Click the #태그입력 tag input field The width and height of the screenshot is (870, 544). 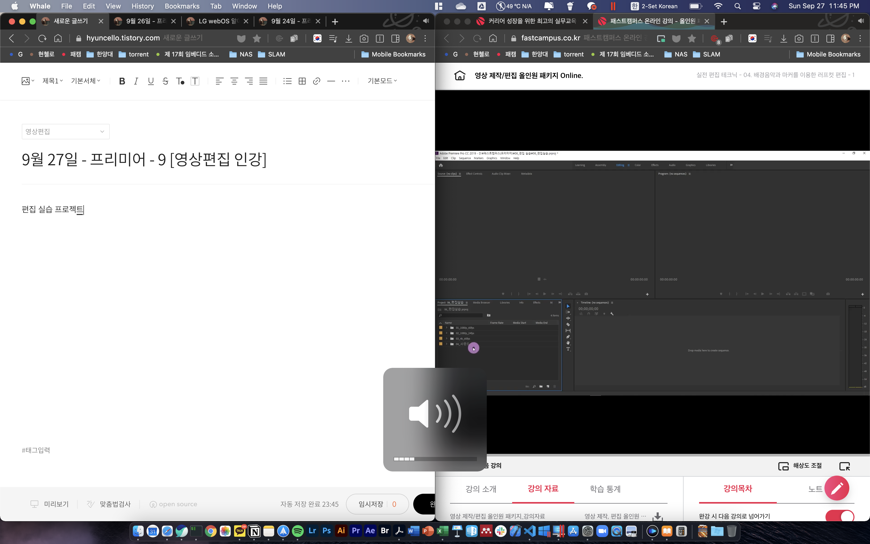(x=36, y=450)
